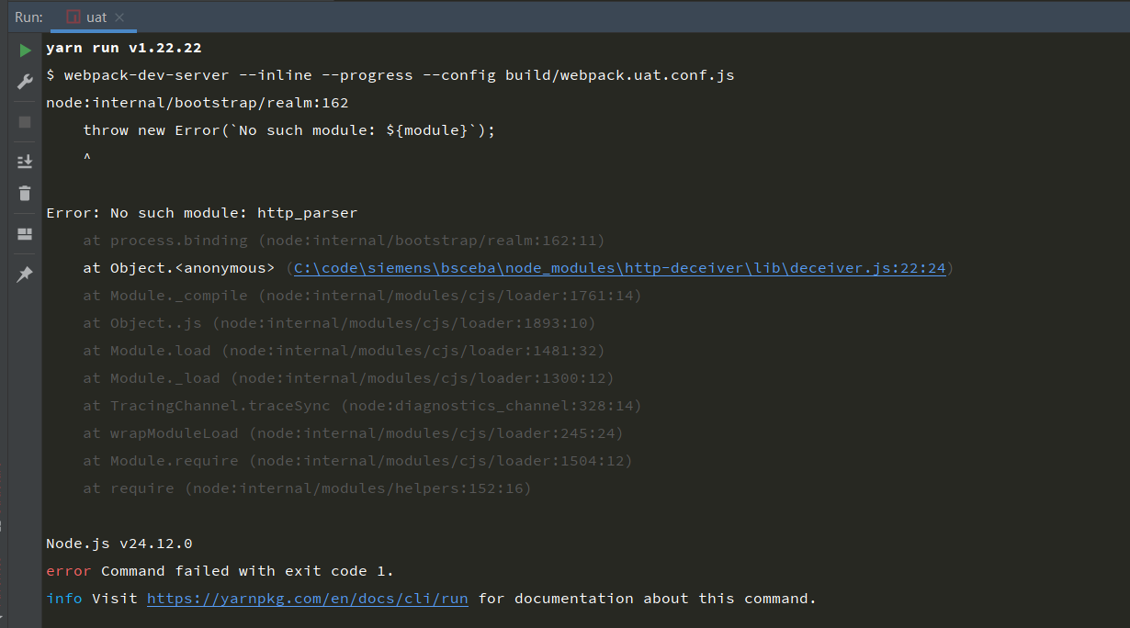Viewport: 1130px width, 628px height.
Task: Click the webpack-dev-server command line
Action: [x=390, y=75]
